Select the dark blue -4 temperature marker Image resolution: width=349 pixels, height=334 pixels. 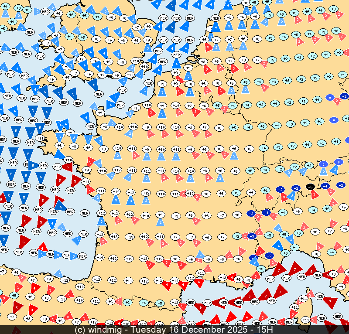[x=325, y=186]
